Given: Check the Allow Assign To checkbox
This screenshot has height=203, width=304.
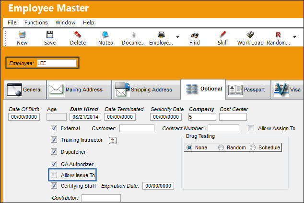Looking at the screenshot, I should [251, 128].
